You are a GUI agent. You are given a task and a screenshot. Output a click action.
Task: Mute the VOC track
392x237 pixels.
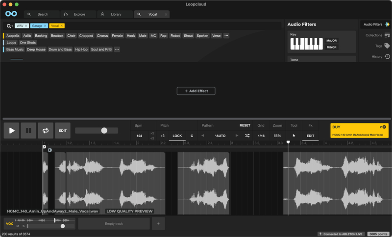18,226
